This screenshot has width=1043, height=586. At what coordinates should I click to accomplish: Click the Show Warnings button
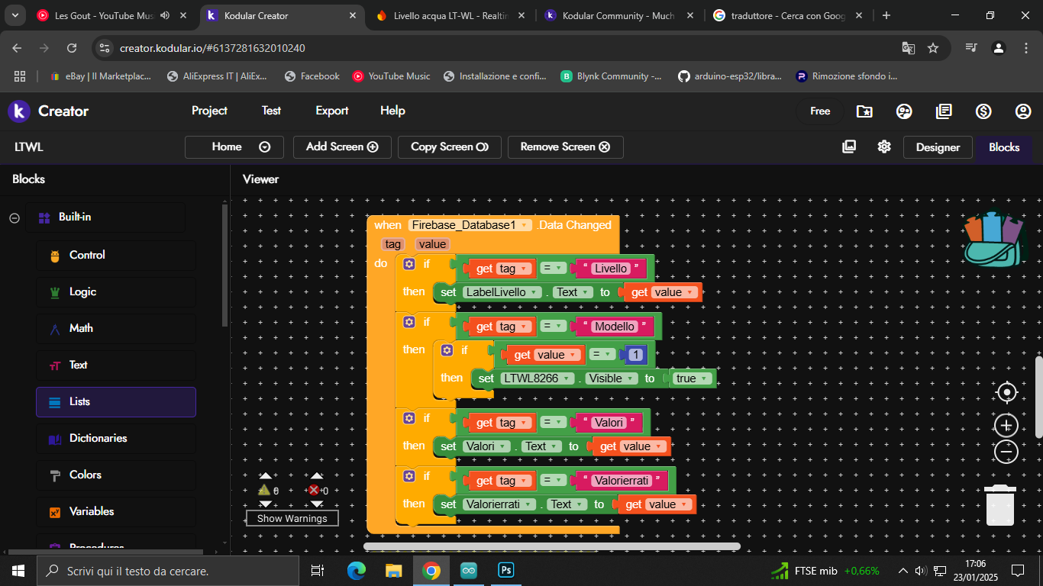pos(292,519)
